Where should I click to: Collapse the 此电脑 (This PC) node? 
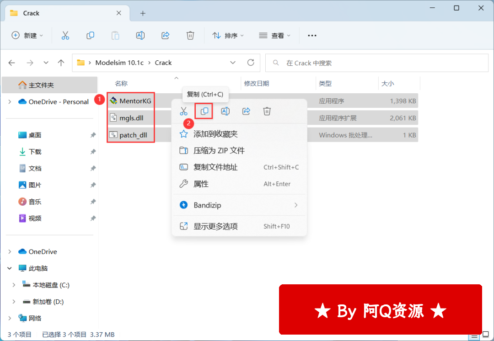[10, 268]
